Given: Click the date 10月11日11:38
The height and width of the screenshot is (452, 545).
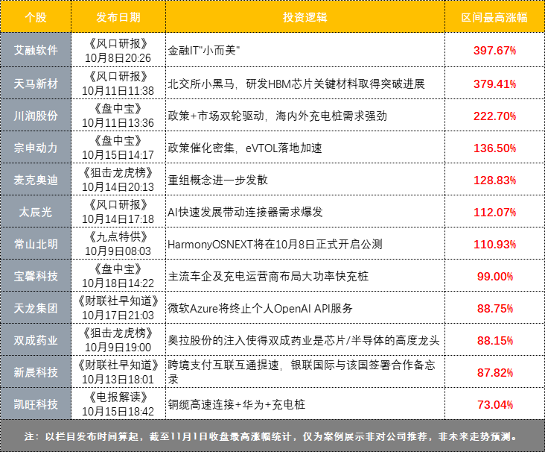Looking at the screenshot, I should (x=118, y=91).
